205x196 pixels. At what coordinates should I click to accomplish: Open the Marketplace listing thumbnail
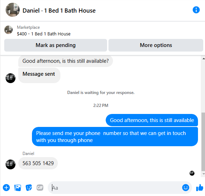point(8,30)
